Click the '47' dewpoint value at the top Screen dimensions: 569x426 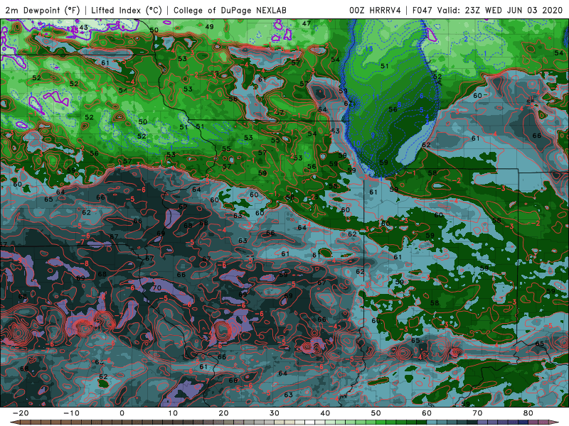click(307, 23)
